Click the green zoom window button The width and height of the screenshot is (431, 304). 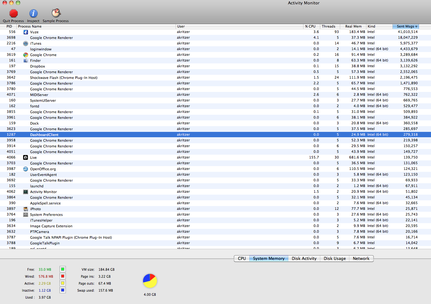18,3
